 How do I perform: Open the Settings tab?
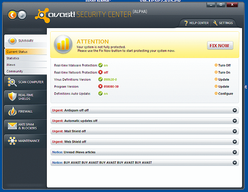coord(223,23)
